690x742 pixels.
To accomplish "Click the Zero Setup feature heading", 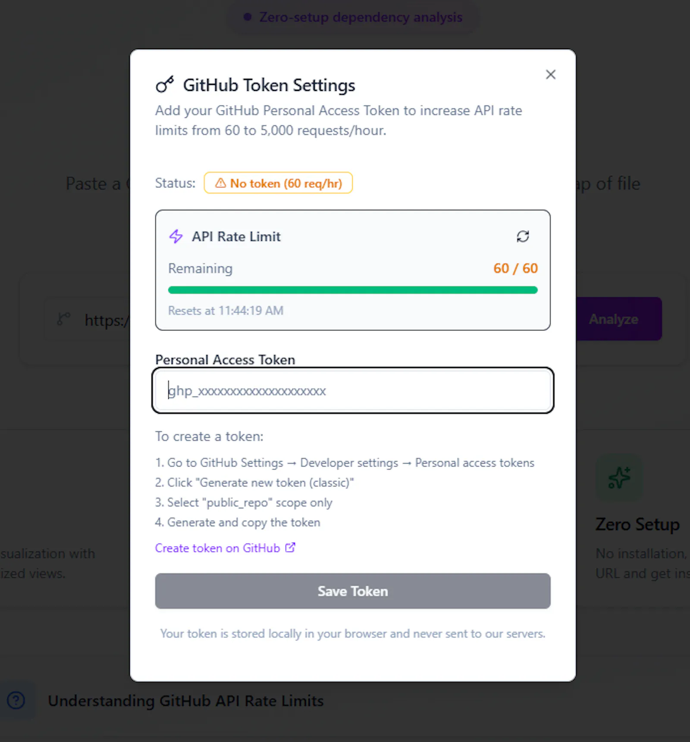I will (637, 524).
